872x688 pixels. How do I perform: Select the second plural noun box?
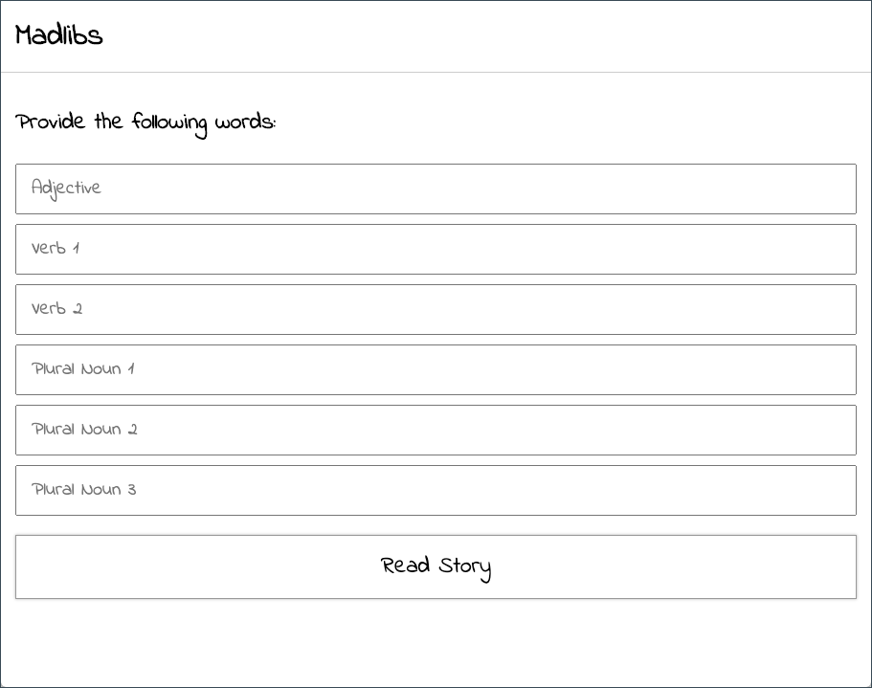click(x=436, y=430)
